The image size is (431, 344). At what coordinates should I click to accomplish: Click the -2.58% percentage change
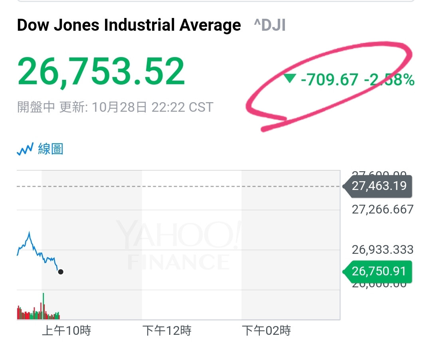point(389,80)
